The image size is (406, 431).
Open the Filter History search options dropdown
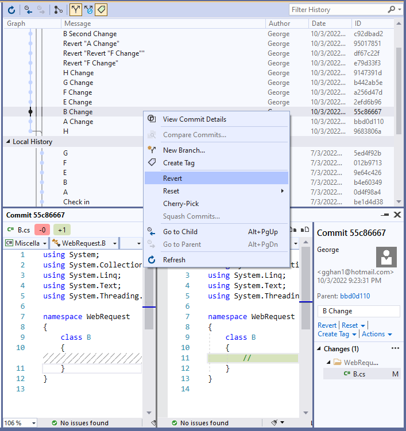pos(400,10)
